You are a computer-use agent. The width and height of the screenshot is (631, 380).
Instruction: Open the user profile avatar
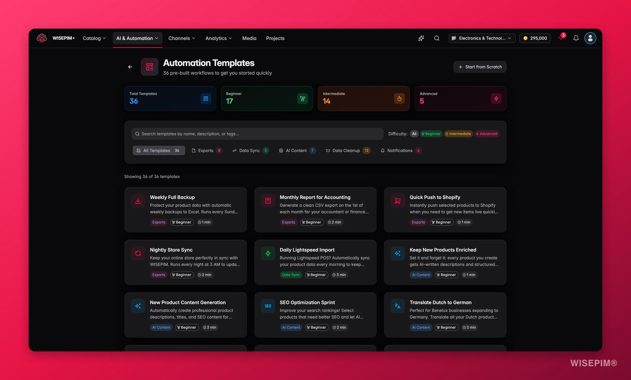click(590, 38)
